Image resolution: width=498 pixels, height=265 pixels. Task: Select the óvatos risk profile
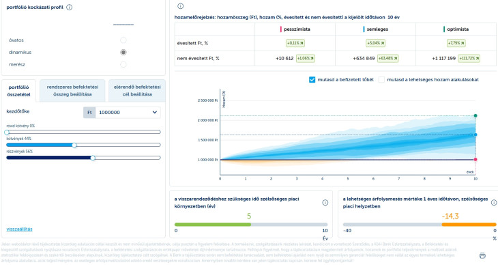pos(123,40)
